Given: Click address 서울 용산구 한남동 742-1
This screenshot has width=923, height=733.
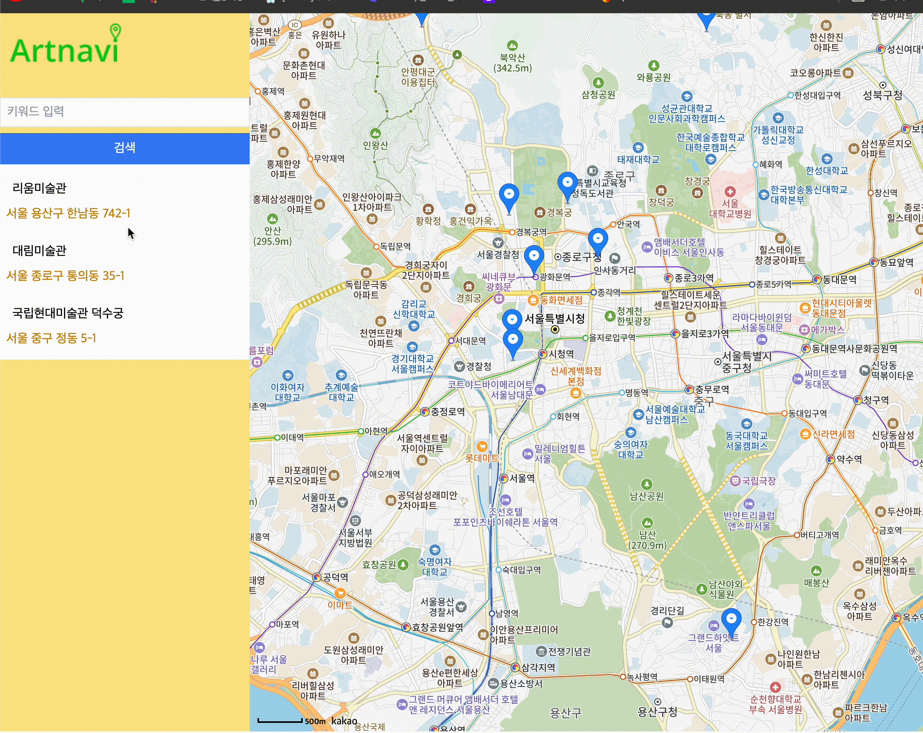Looking at the screenshot, I should pyautogui.click(x=68, y=213).
